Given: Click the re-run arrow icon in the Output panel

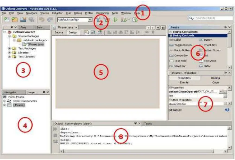Looking at the screenshot, I should pyautogui.click(x=55, y=129).
